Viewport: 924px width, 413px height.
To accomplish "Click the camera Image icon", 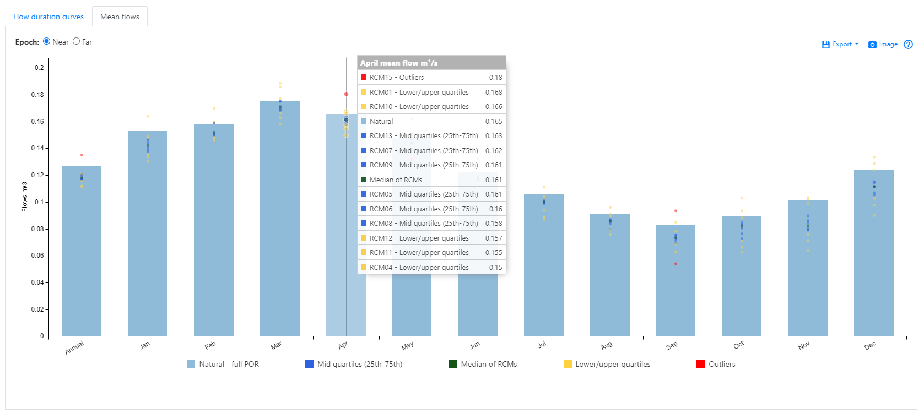I will pyautogui.click(x=872, y=45).
